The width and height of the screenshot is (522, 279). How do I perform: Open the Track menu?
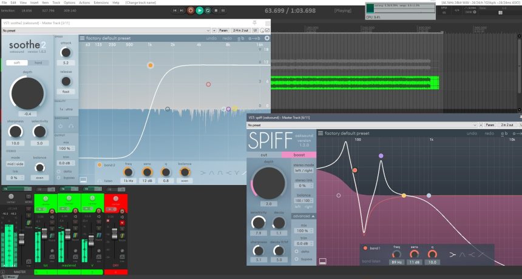click(56, 2)
